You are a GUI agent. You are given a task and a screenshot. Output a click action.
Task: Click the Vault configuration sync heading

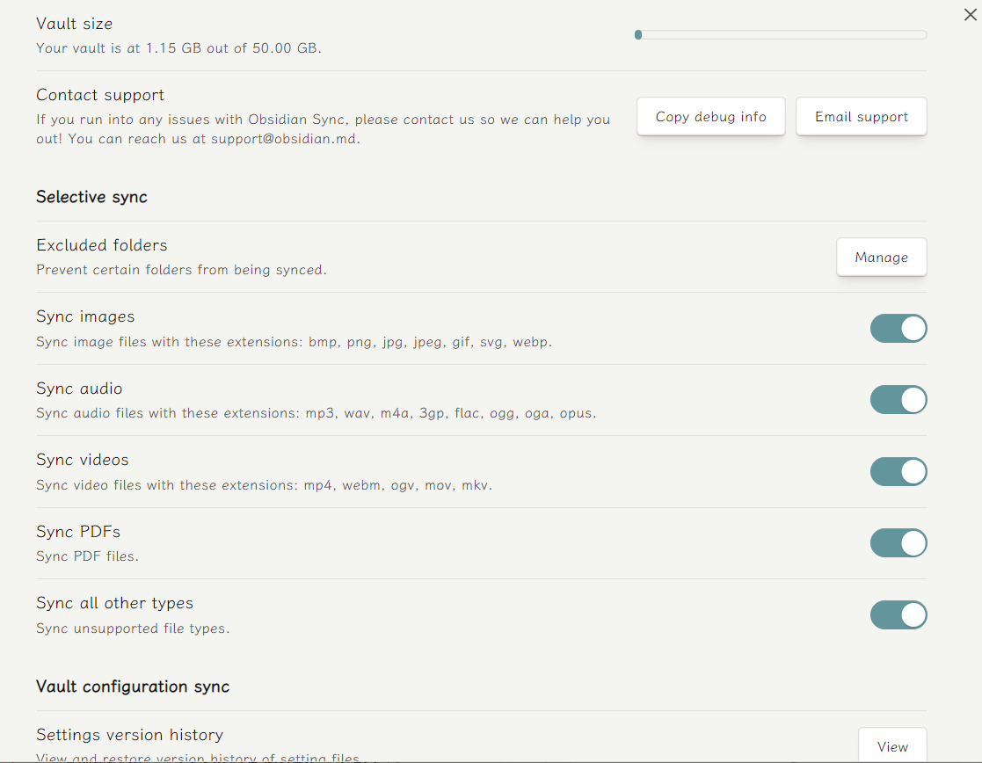[133, 687]
